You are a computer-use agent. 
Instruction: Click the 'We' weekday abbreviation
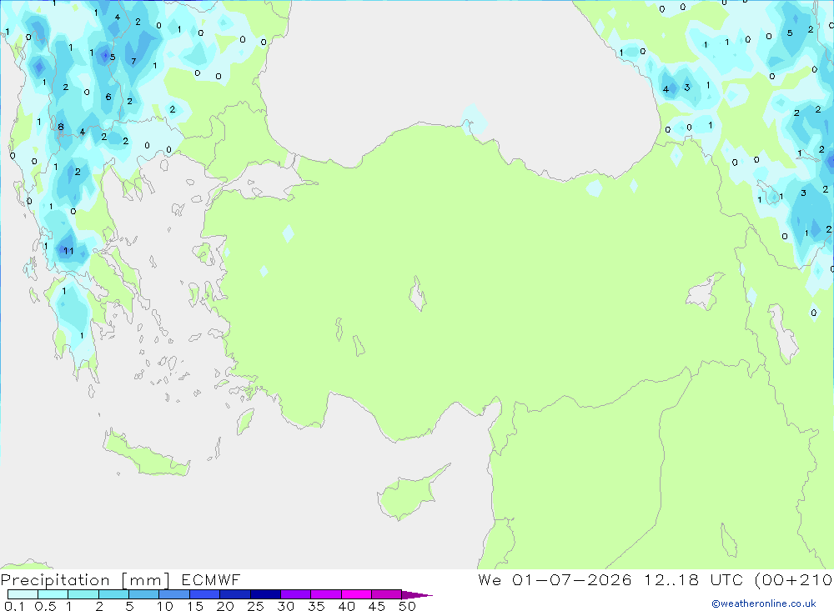coord(490,579)
